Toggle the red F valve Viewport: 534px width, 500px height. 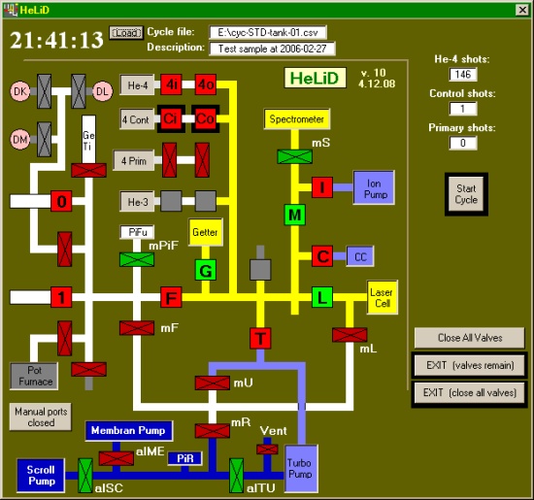click(171, 297)
